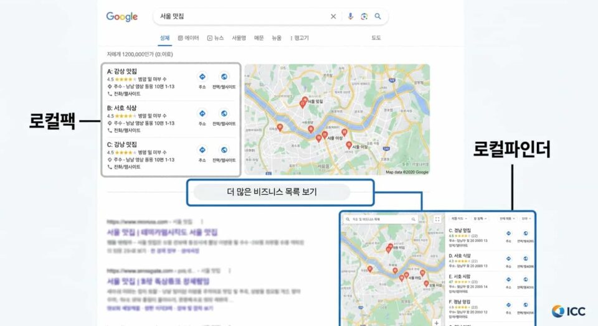
Task: Click website globe icon for local finder listing C
Action: pos(526,233)
